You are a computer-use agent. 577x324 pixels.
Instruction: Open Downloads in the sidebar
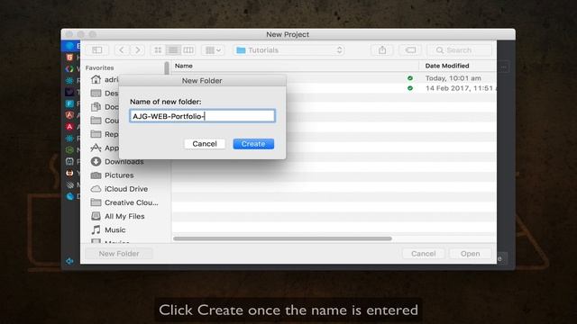click(x=117, y=162)
